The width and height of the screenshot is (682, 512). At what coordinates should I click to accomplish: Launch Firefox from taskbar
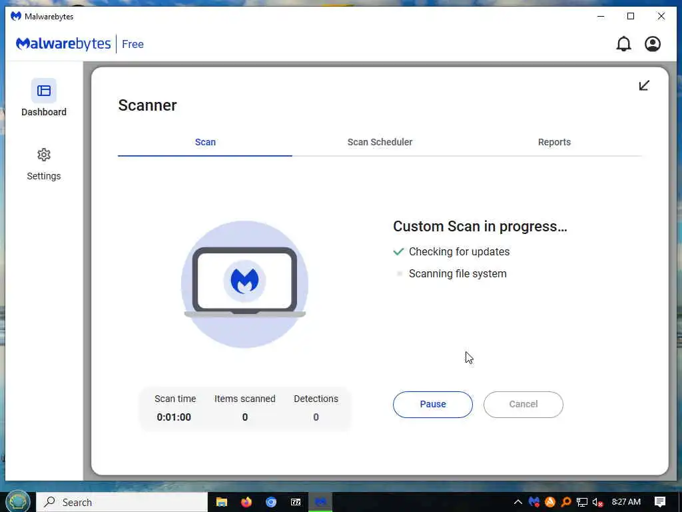tap(246, 502)
